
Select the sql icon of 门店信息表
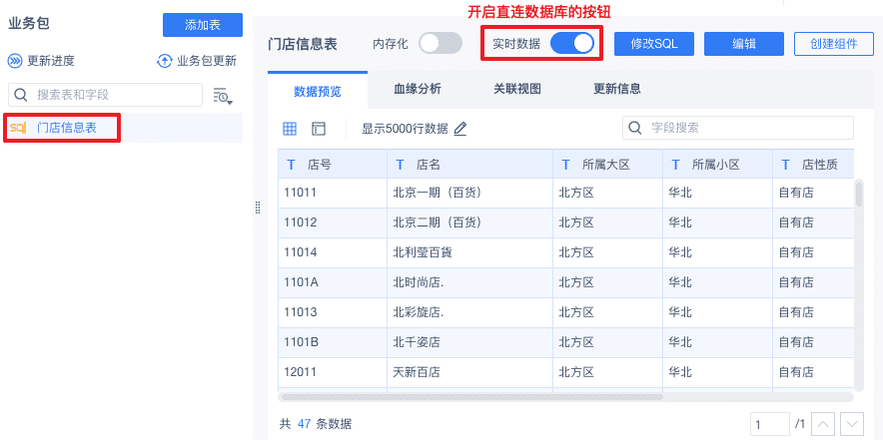tap(18, 128)
